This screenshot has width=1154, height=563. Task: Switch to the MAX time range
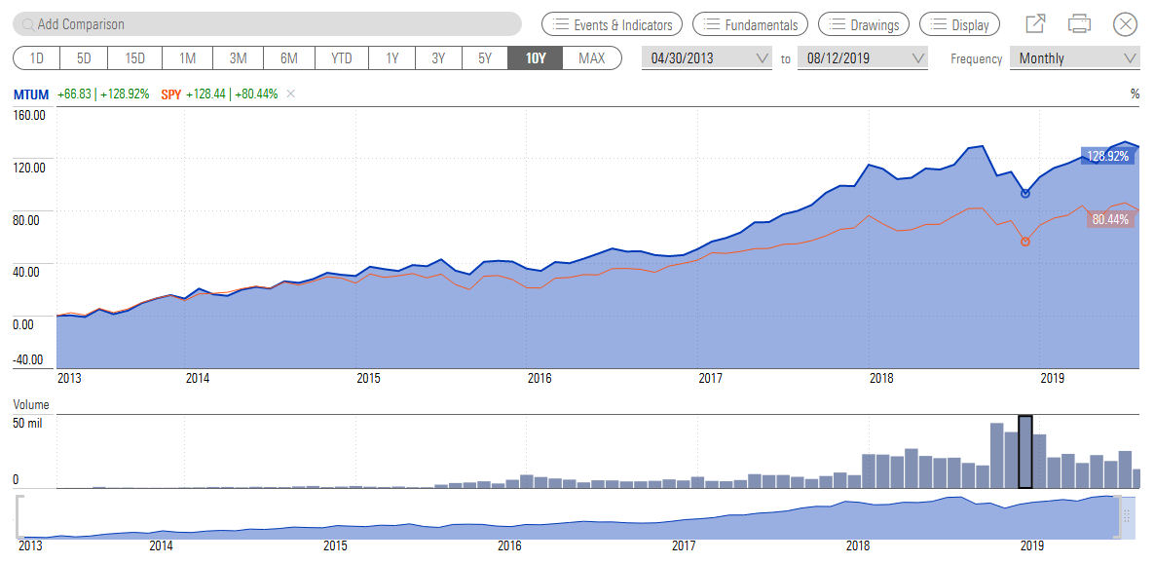click(x=591, y=58)
